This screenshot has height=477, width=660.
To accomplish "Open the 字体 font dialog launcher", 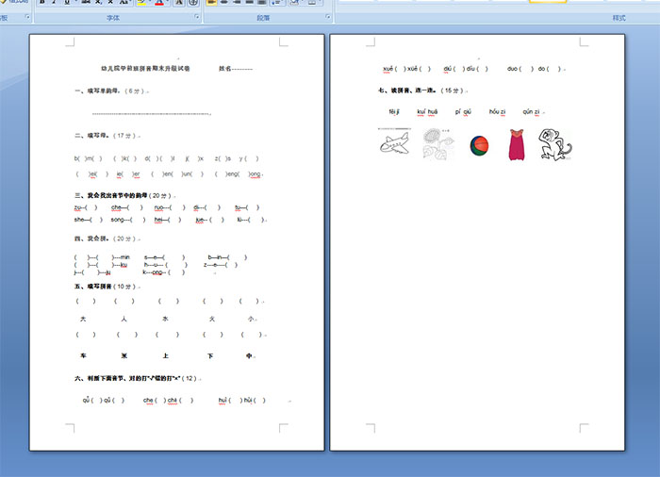I will pyautogui.click(x=196, y=17).
